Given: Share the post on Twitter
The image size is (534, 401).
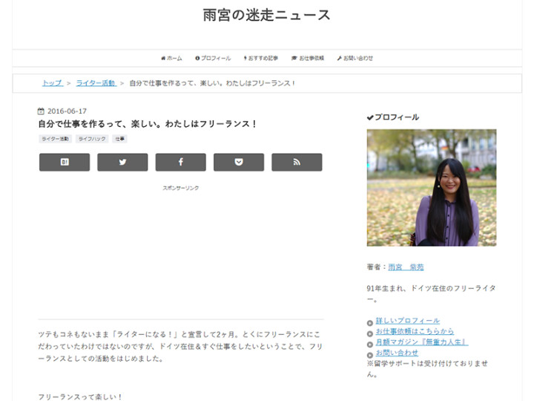Looking at the screenshot, I should tap(122, 163).
